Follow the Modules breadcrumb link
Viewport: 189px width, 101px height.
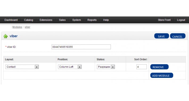(17, 27)
